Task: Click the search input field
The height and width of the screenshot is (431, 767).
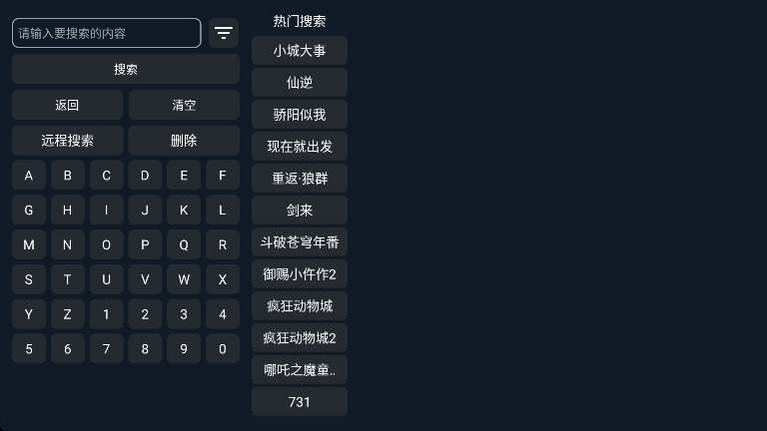Action: [106, 33]
